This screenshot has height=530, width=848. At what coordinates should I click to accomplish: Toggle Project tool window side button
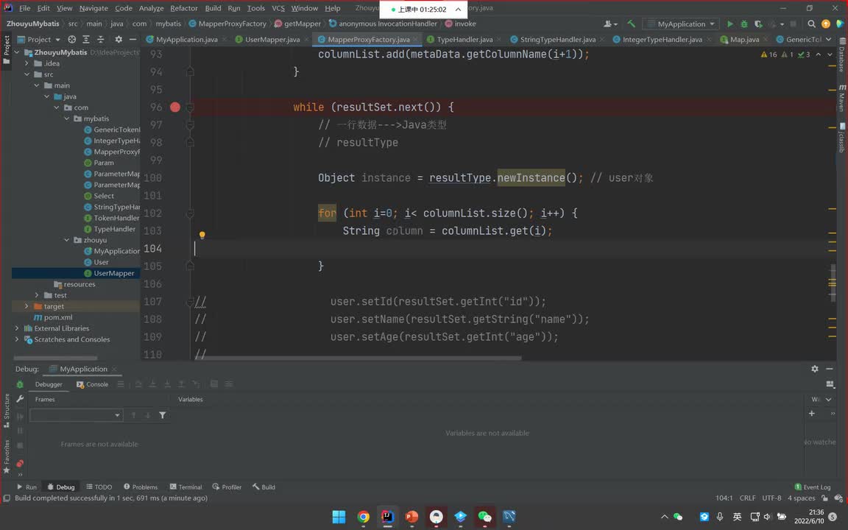[x=7, y=50]
